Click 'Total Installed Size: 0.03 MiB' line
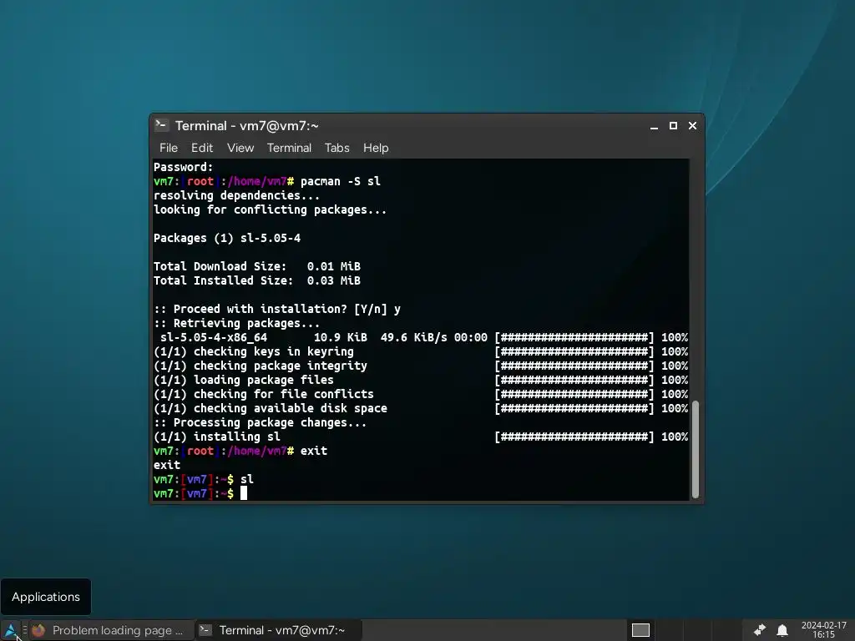The height and width of the screenshot is (641, 855). 257,280
